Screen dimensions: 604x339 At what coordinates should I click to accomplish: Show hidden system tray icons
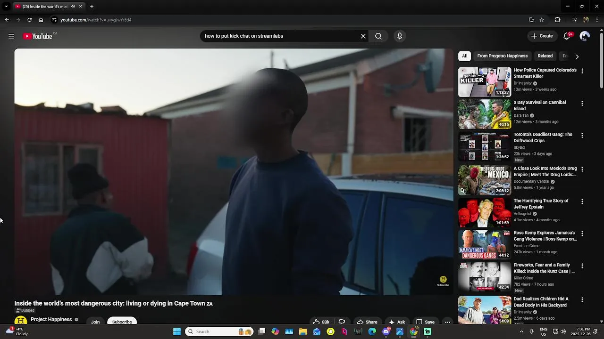(x=521, y=331)
